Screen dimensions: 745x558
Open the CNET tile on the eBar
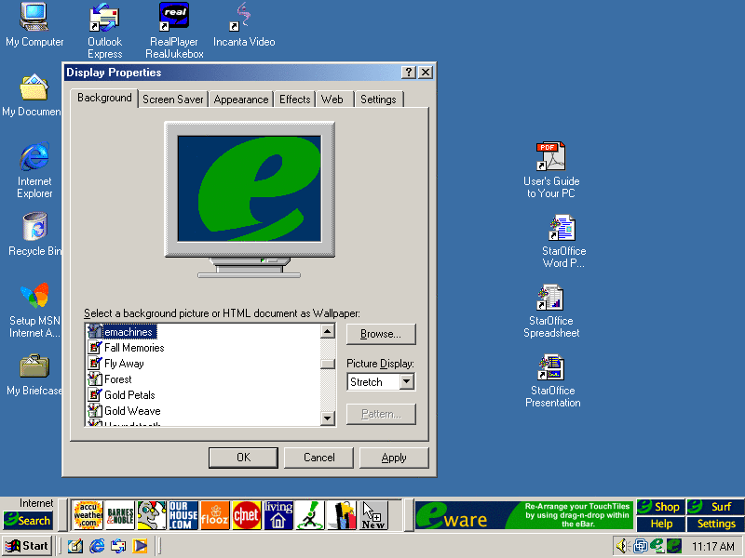[x=247, y=514]
